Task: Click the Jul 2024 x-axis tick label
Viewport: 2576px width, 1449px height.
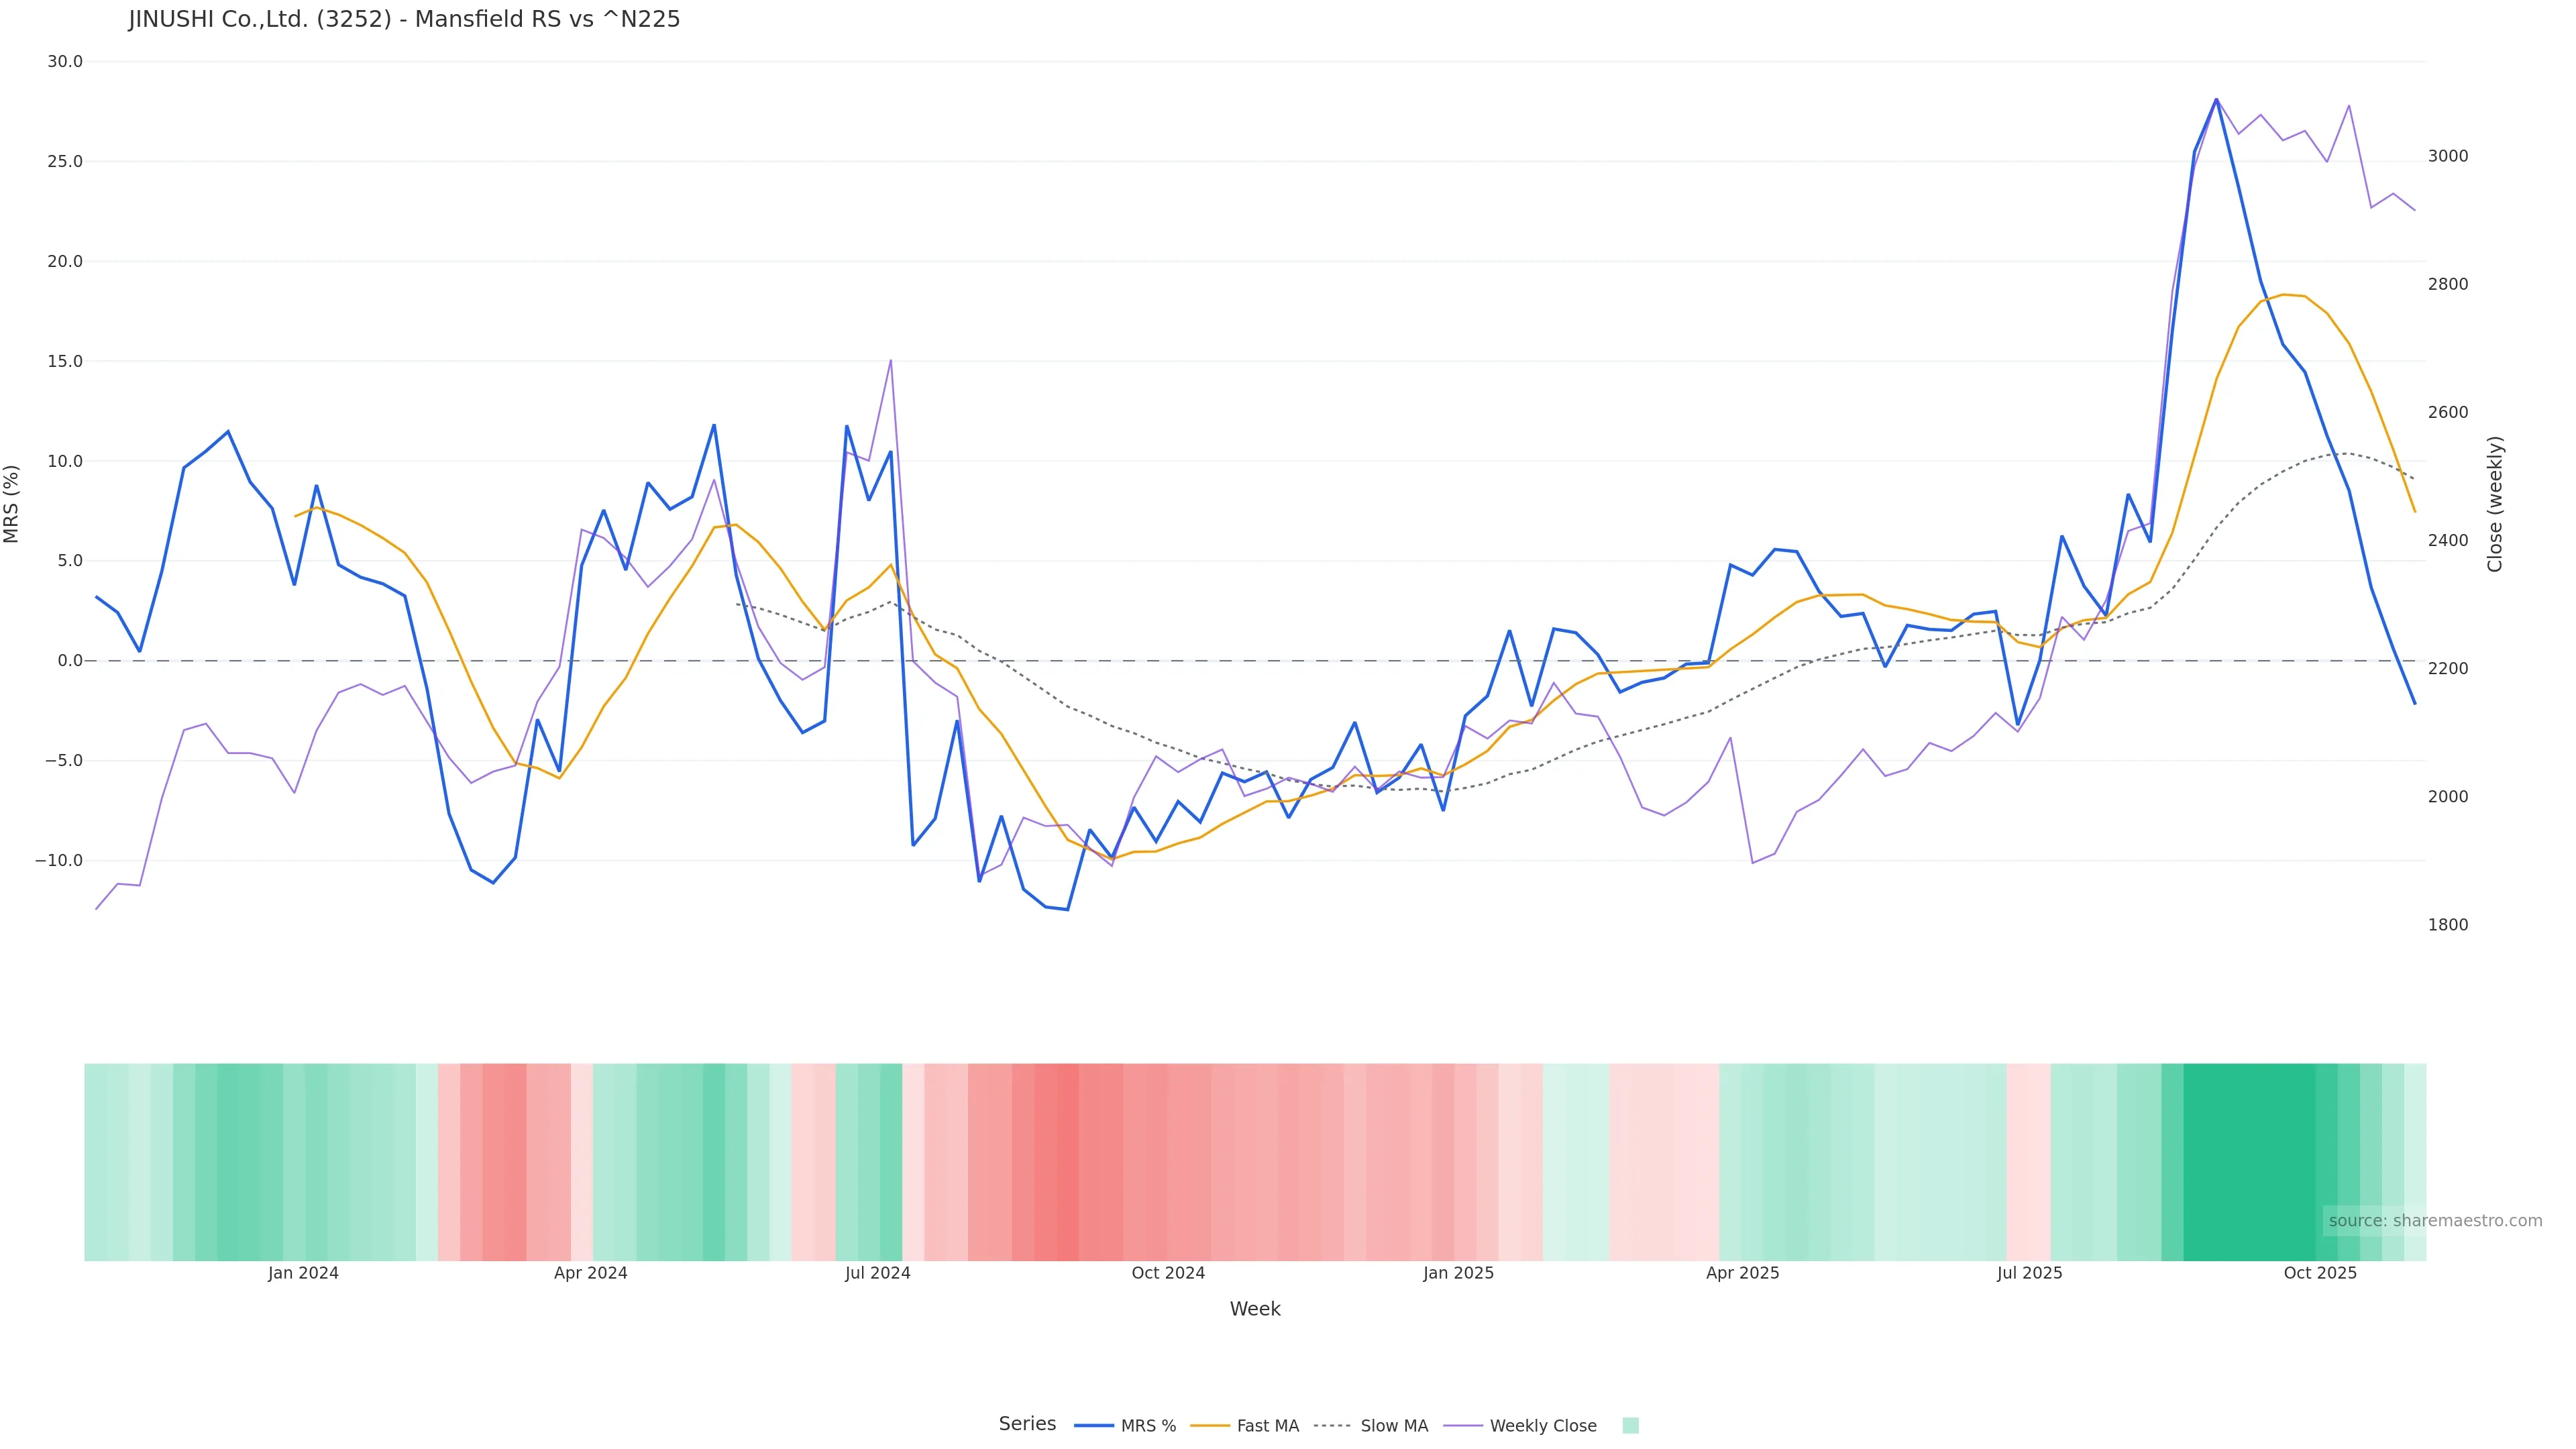Action: point(877,1273)
